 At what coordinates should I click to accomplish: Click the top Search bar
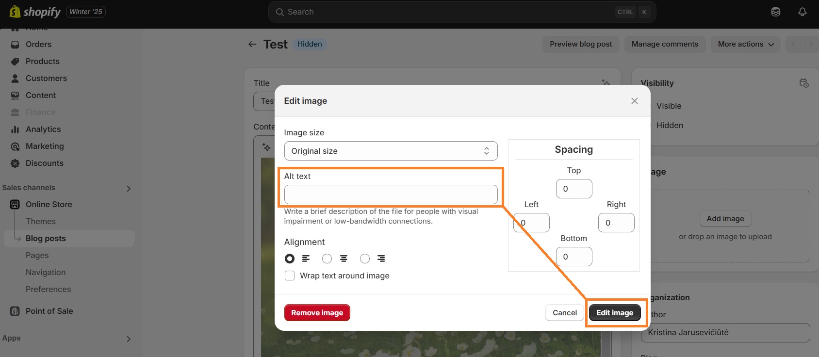coord(462,12)
